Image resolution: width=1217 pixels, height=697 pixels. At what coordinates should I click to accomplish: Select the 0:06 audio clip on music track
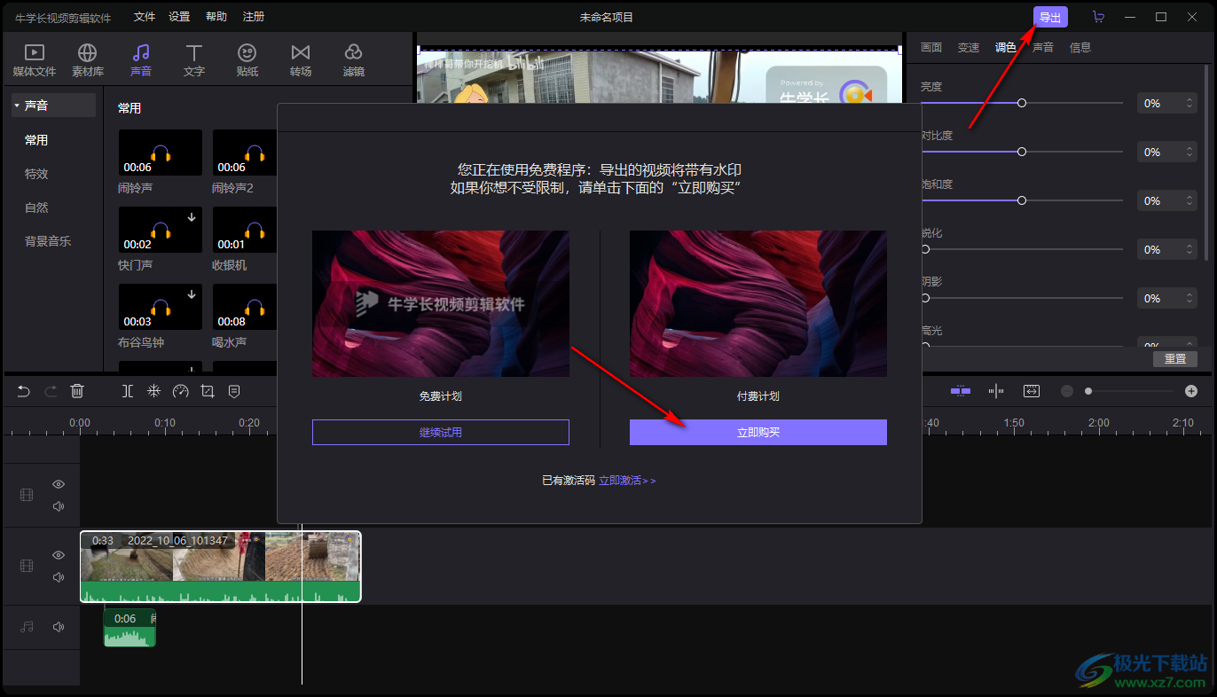(x=130, y=628)
